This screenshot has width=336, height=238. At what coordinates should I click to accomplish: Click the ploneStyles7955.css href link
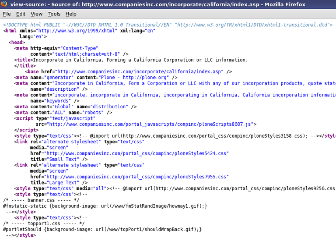pos(136,177)
